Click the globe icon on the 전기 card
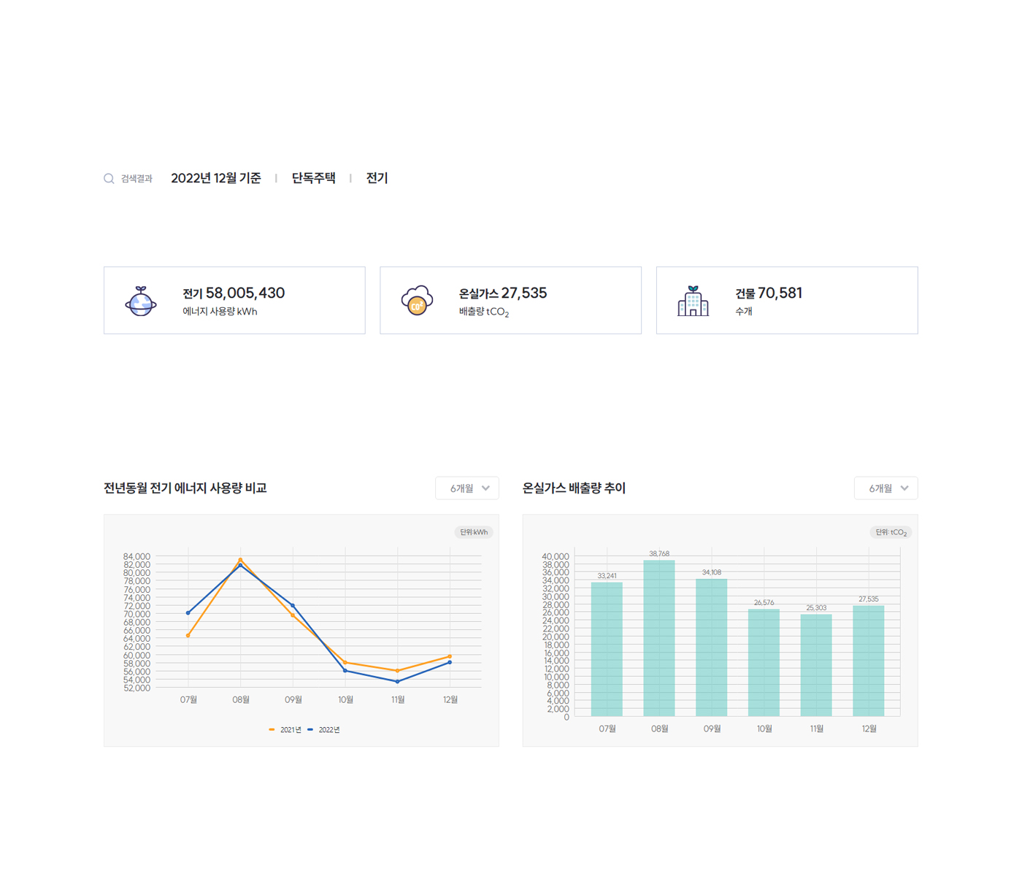 tap(141, 301)
